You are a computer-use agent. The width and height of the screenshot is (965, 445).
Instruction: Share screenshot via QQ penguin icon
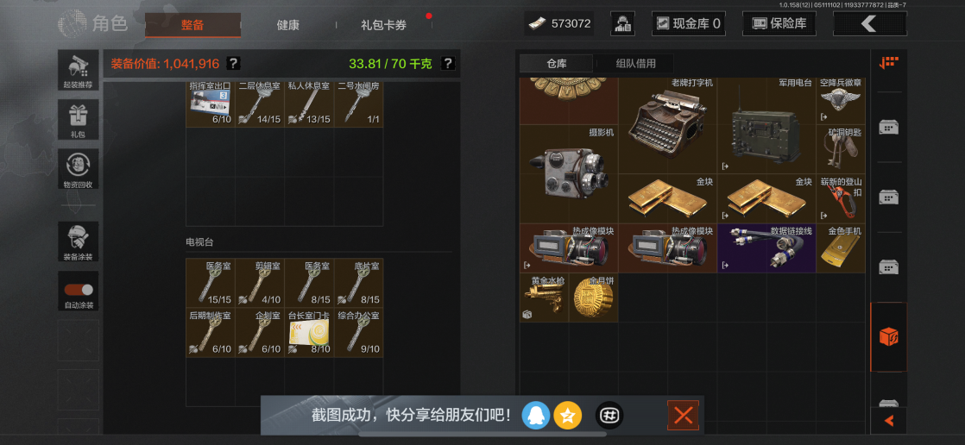pos(535,417)
